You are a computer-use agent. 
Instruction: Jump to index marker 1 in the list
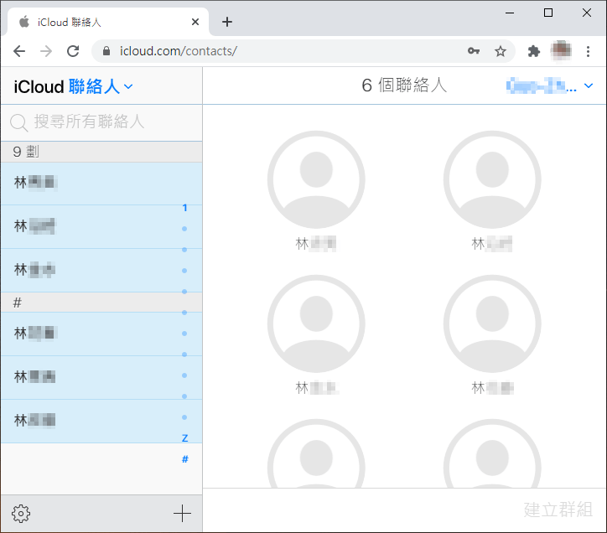click(x=184, y=208)
